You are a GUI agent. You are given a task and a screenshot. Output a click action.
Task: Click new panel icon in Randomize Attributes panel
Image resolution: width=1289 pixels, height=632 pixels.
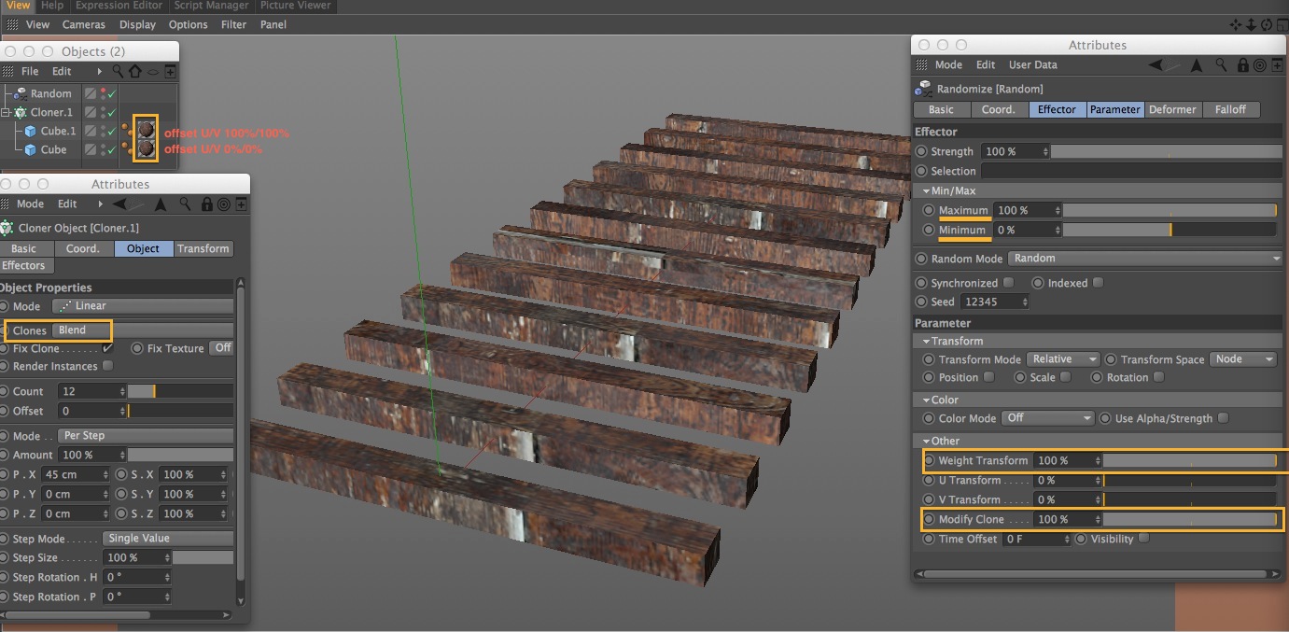pos(1277,65)
